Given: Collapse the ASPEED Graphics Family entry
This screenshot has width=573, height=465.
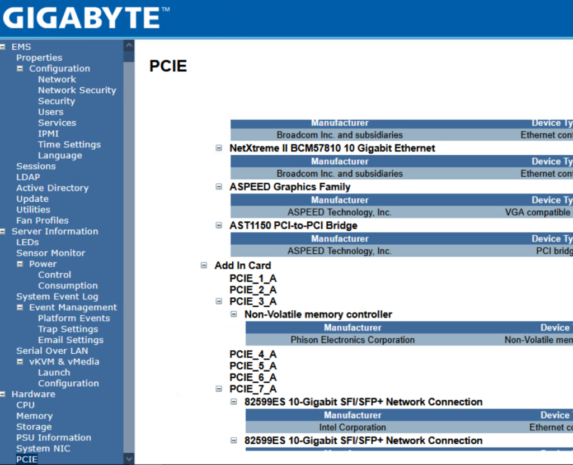Looking at the screenshot, I should (x=219, y=187).
